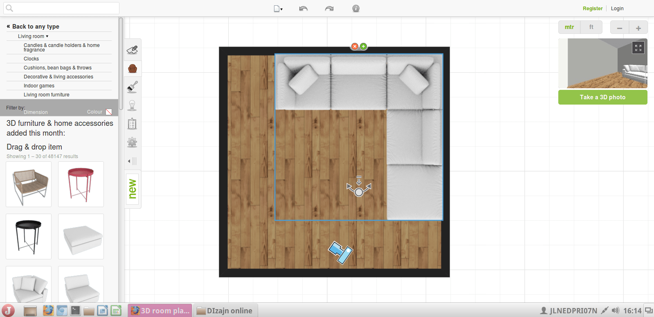Undo the last action
This screenshot has width=654, height=317.
[303, 9]
